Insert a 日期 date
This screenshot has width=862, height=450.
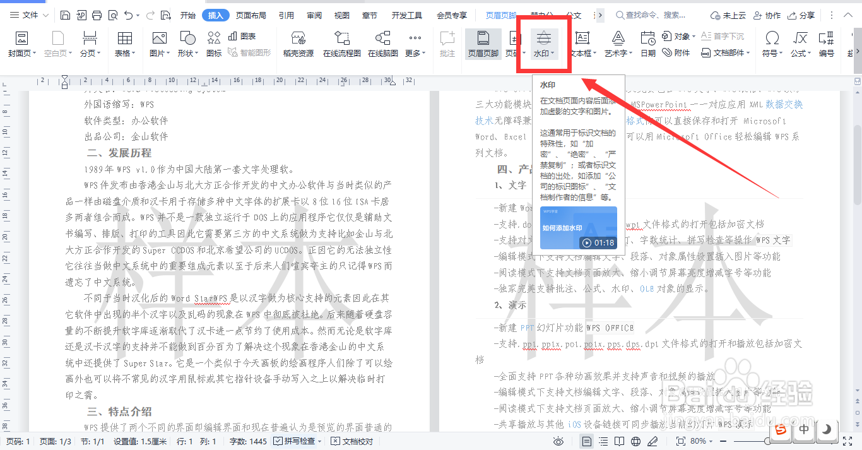[648, 44]
